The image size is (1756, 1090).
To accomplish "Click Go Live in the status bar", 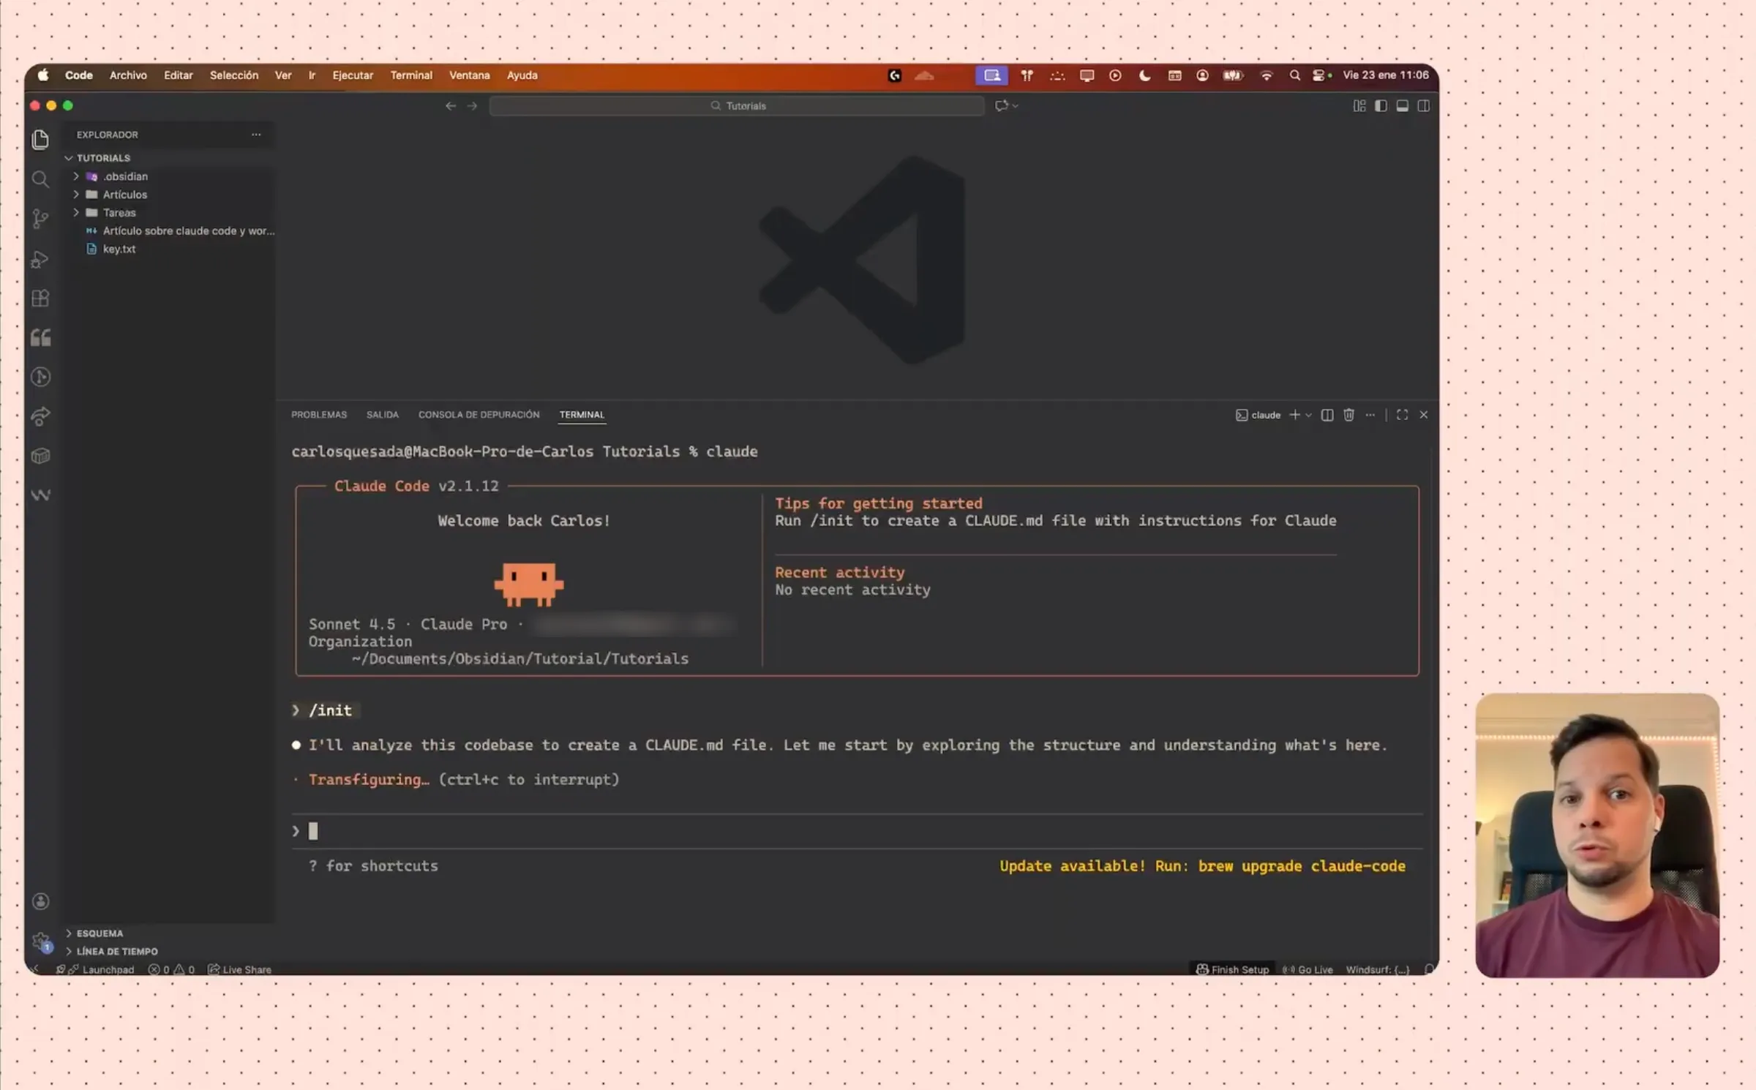I will (1307, 969).
